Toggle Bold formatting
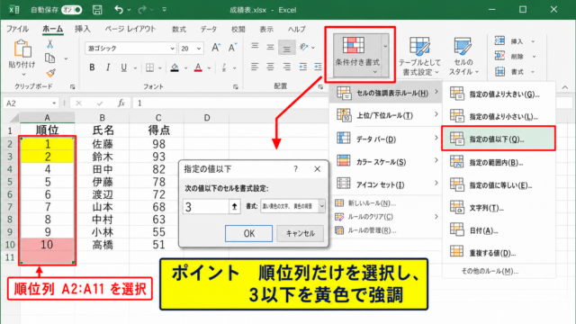Viewport: 576px width, 324px height. click(92, 67)
